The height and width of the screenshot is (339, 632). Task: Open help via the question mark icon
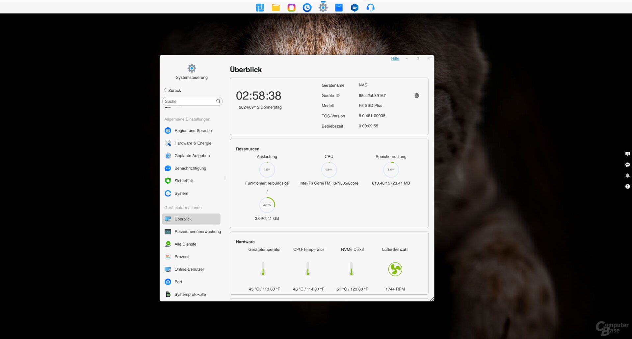pos(628,187)
